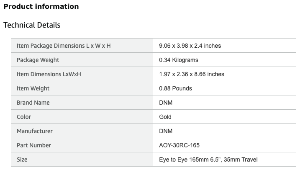Select the Item Weight label

[33, 88]
